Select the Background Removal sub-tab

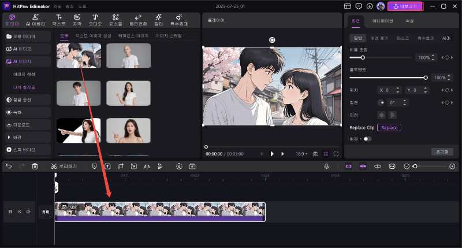pos(379,38)
